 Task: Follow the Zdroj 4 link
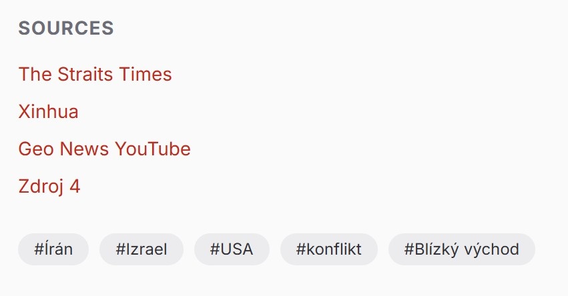pos(49,186)
